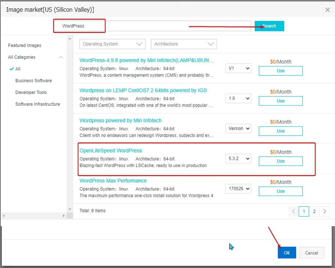Open the Operating System dropdown
Screen dimensions: 335x268
click(113, 44)
